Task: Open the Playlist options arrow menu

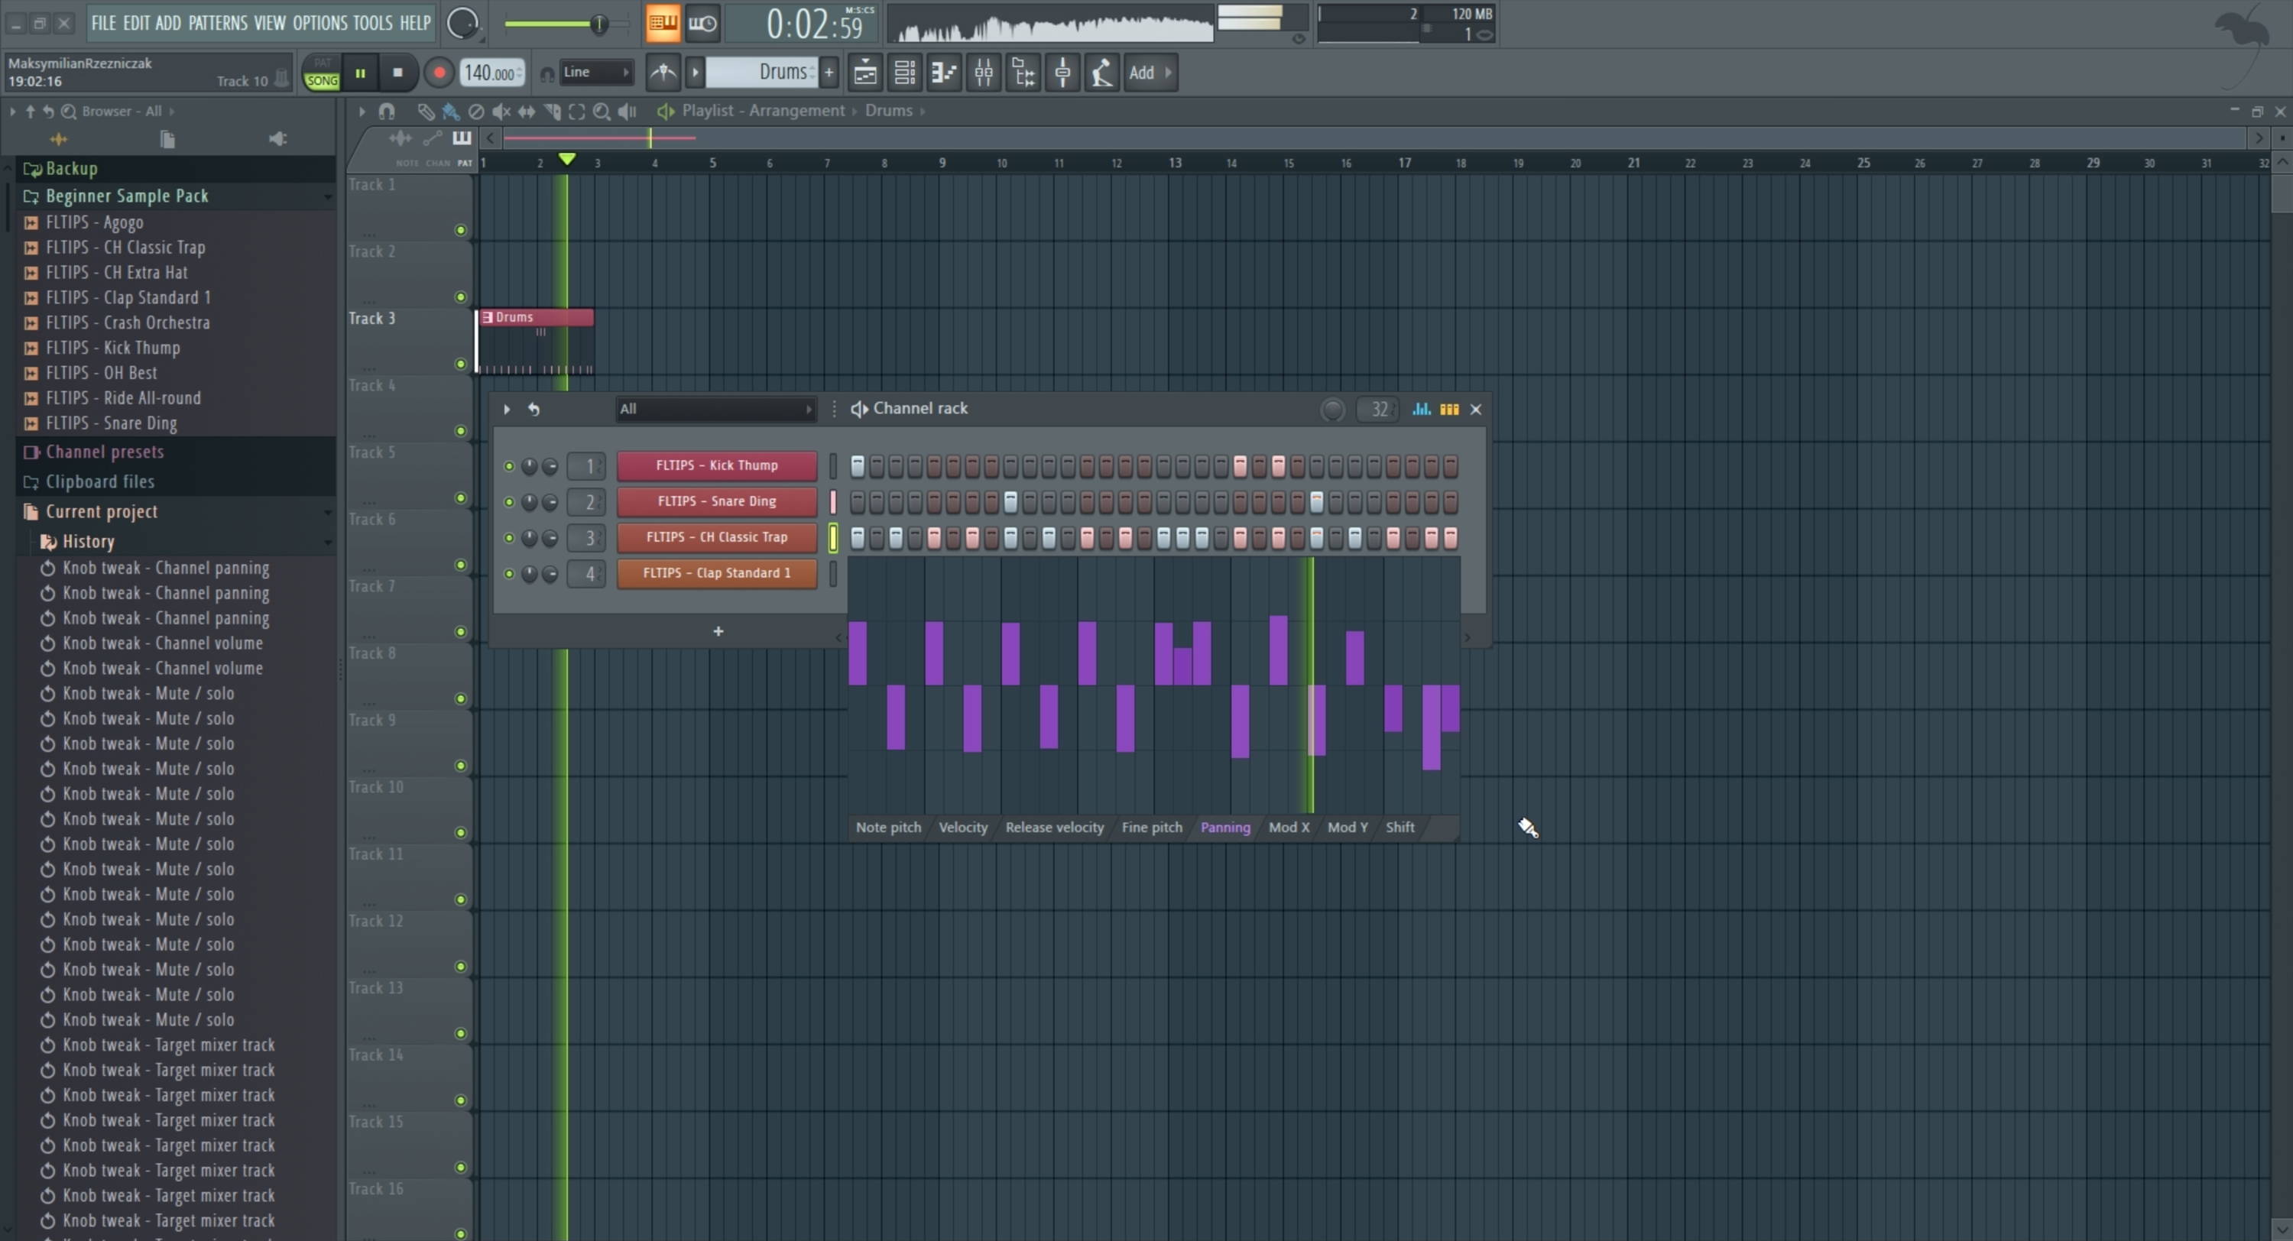Action: click(362, 112)
